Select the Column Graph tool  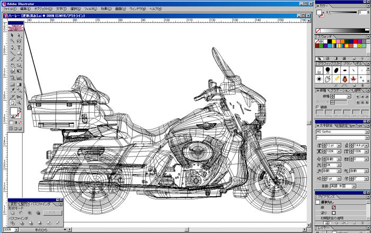[19, 78]
